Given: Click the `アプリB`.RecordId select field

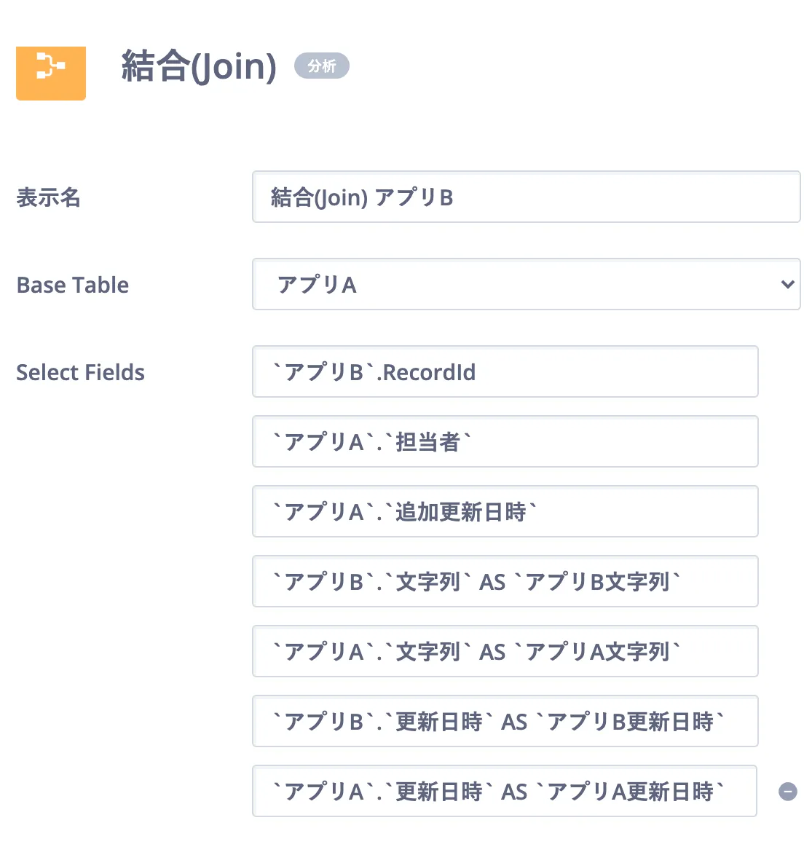Looking at the screenshot, I should [x=505, y=372].
